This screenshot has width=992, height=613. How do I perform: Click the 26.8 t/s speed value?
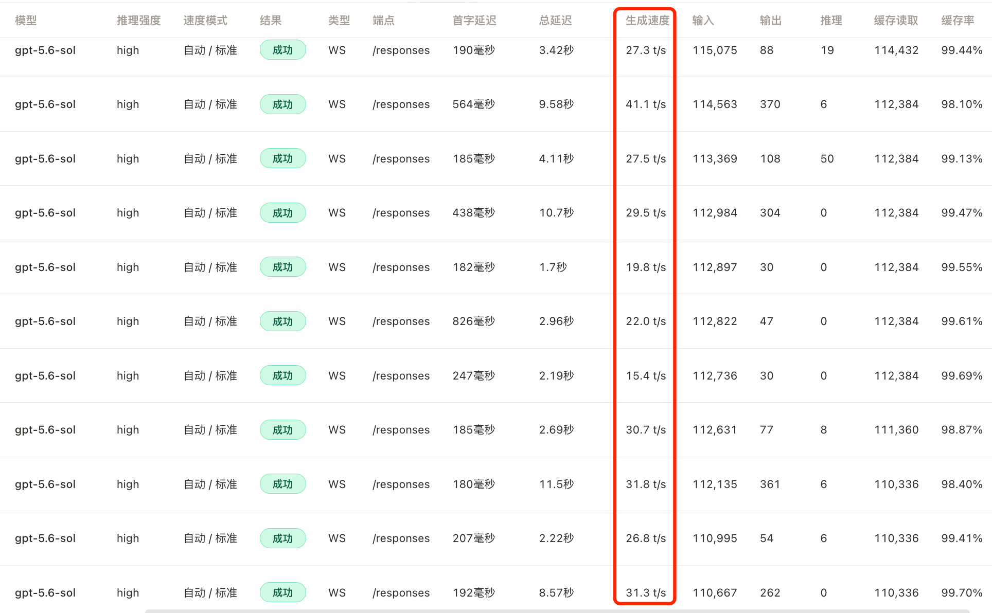coord(646,538)
